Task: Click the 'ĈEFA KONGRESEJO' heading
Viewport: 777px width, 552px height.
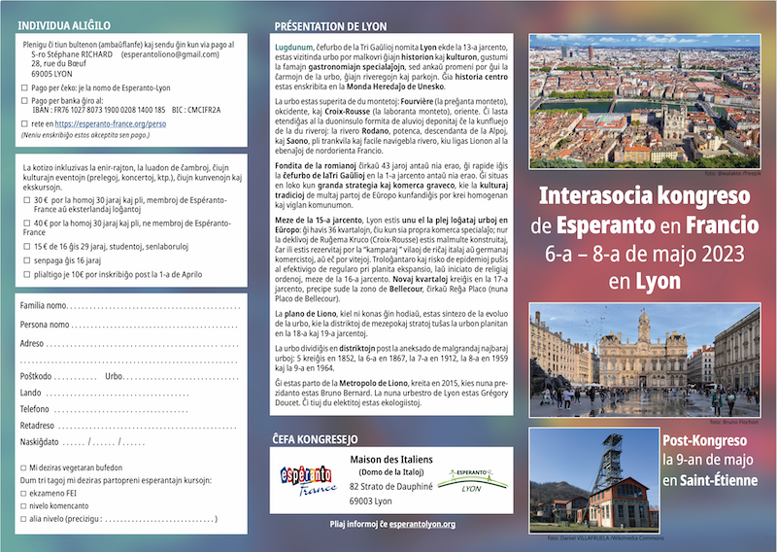Action: click(x=315, y=439)
